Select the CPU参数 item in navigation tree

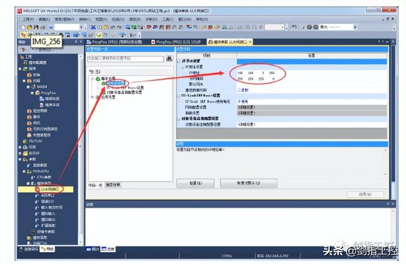click(44, 177)
